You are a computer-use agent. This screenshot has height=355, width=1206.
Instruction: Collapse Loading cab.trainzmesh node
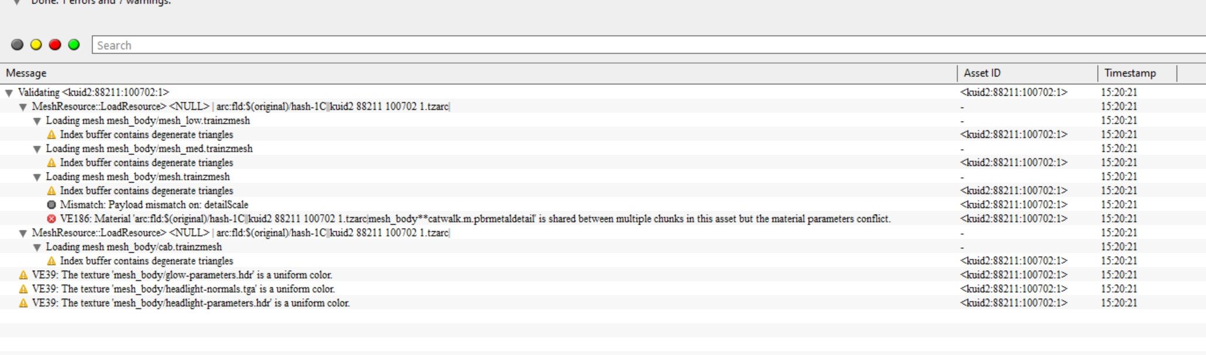pyautogui.click(x=37, y=247)
